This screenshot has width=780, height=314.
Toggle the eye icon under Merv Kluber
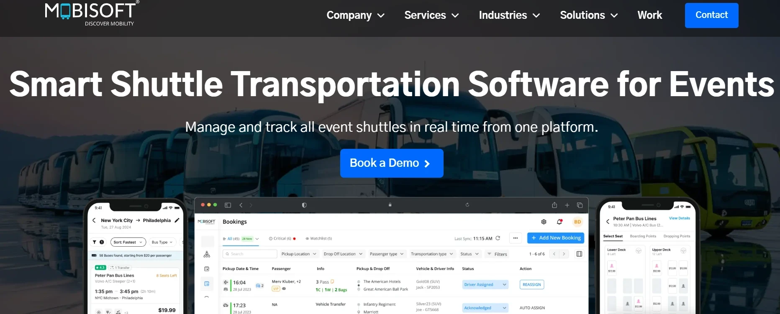point(284,288)
